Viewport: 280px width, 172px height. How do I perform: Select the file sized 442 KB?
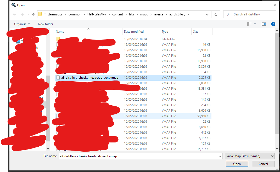(x=133, y=132)
